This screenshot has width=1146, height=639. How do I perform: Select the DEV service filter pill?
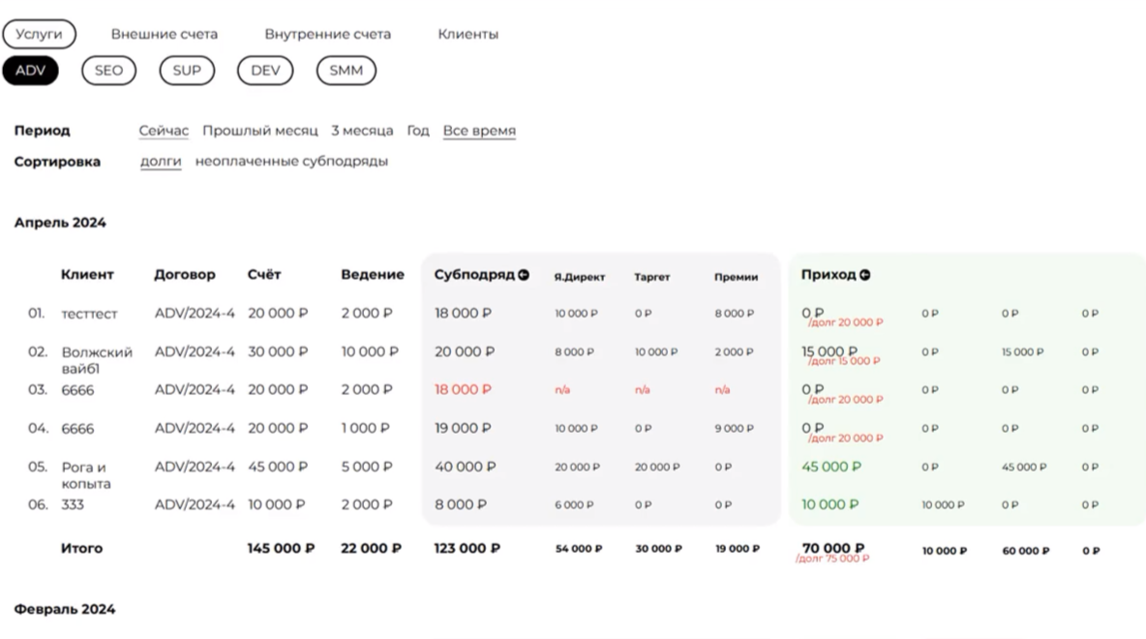click(265, 71)
